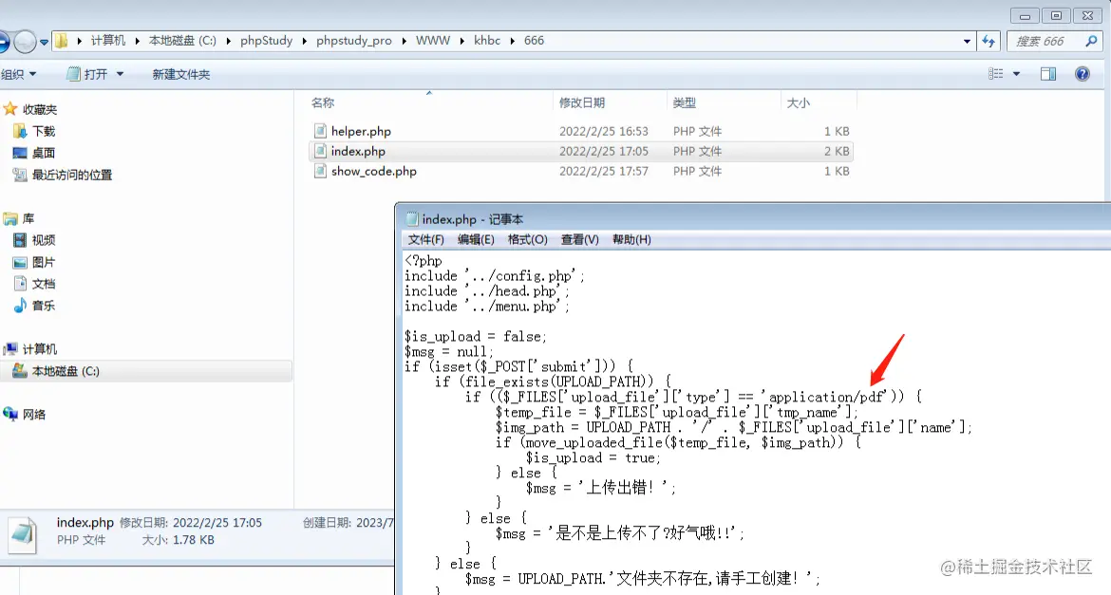
Task: Click the search magnifier icon
Action: [1091, 41]
